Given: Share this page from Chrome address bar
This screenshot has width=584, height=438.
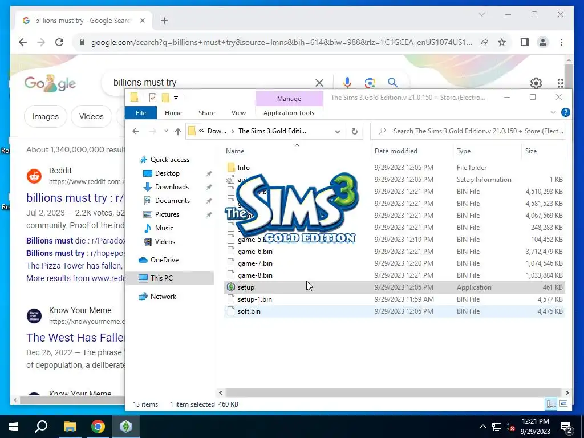Looking at the screenshot, I should (x=484, y=42).
